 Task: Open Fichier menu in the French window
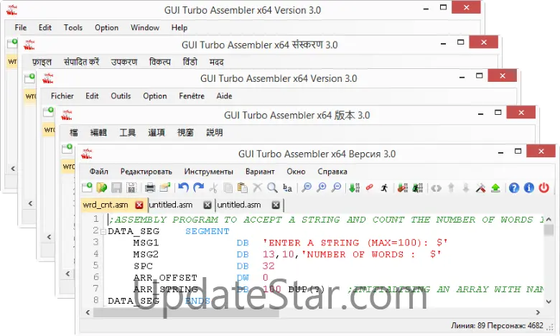[62, 96]
